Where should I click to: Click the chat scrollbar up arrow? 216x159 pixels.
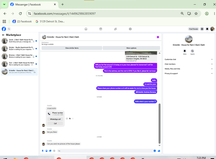[159, 53]
